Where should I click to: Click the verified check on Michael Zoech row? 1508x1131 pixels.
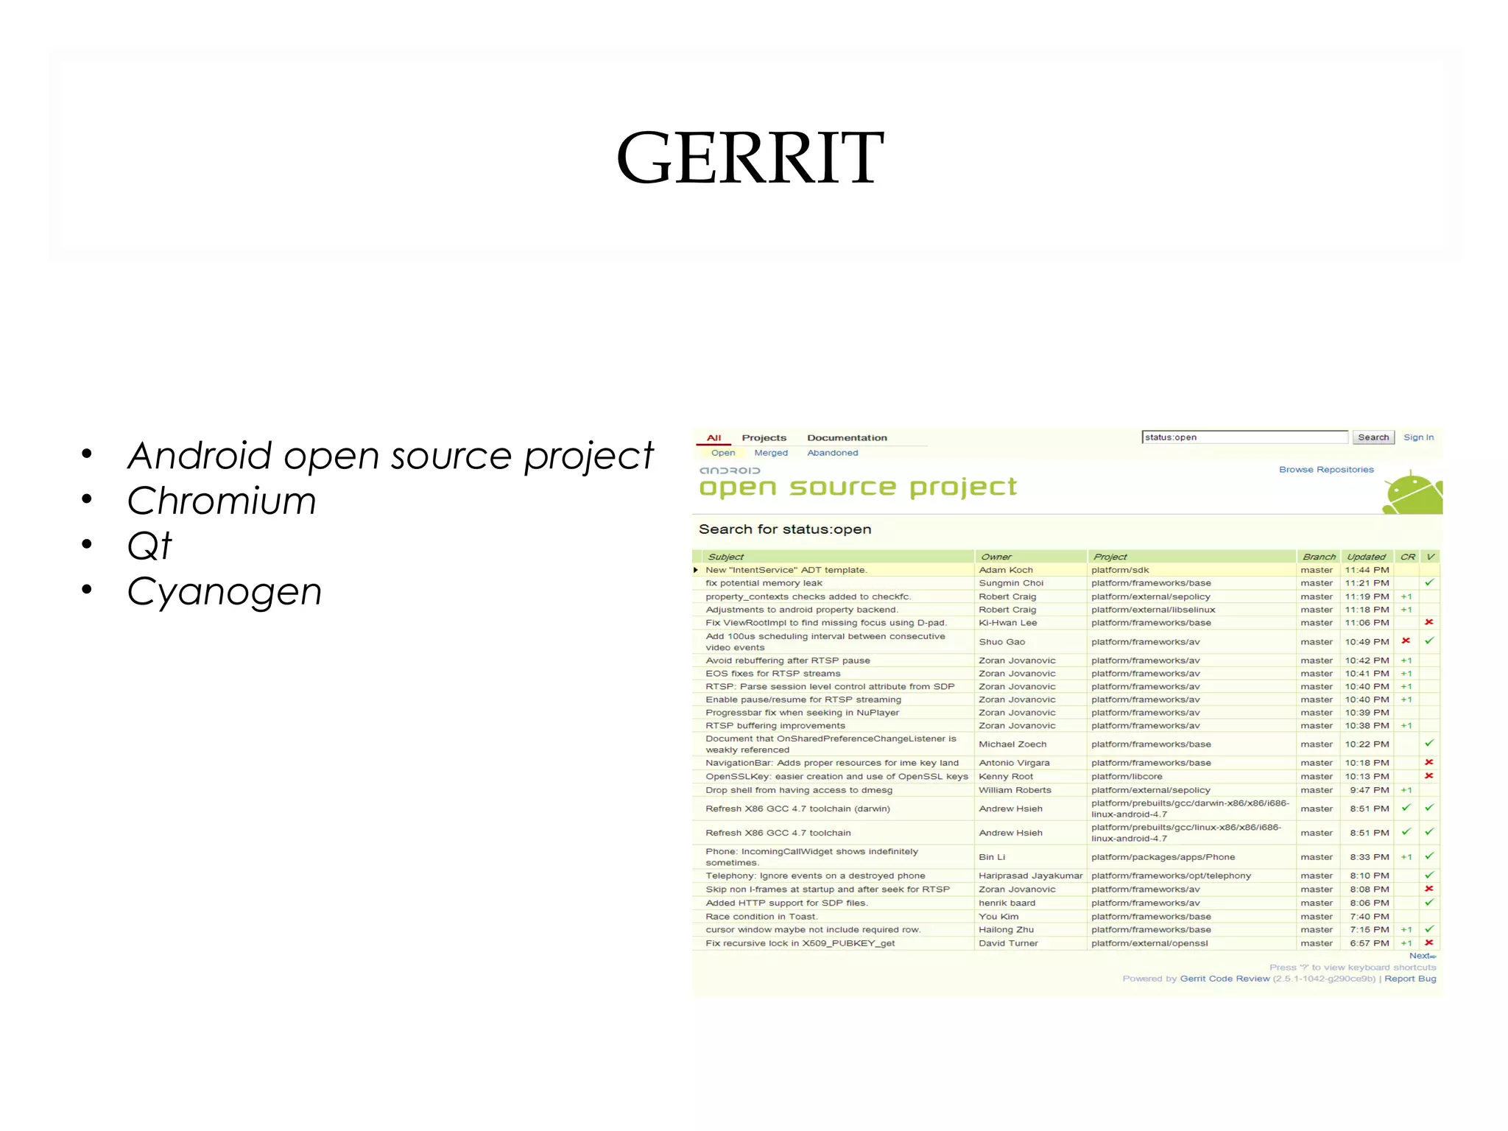1429,743
